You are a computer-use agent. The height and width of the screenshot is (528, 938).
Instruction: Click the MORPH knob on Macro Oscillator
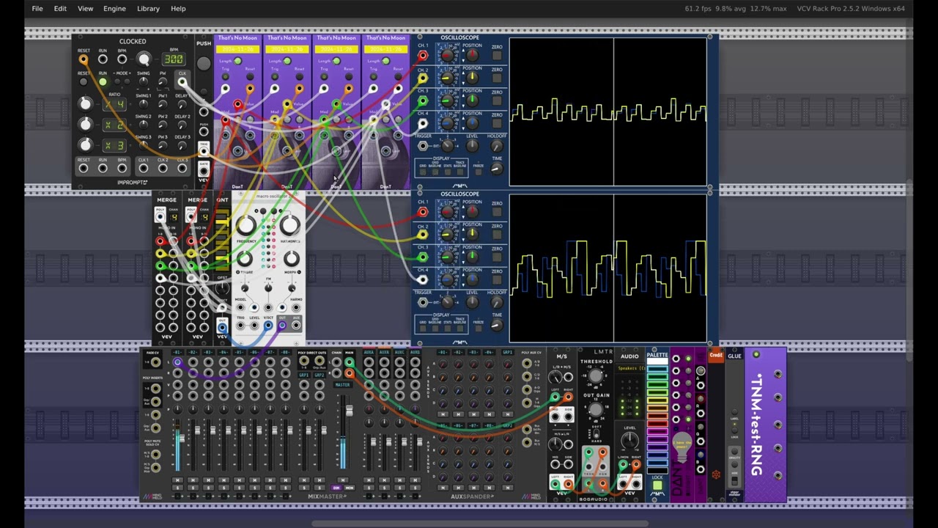(292, 259)
